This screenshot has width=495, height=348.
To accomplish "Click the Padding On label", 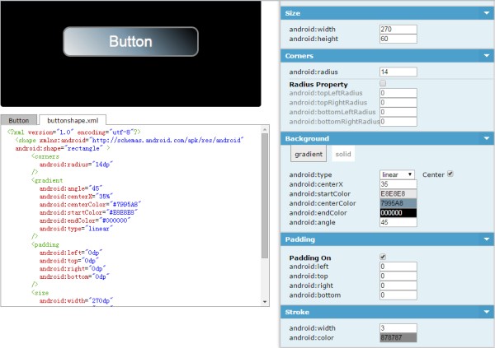I will (310, 258).
